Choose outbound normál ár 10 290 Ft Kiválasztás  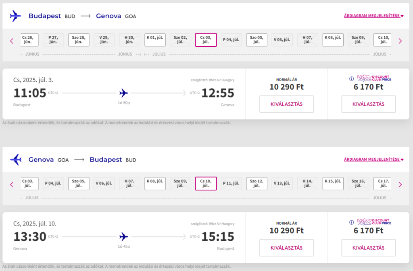[x=287, y=104]
